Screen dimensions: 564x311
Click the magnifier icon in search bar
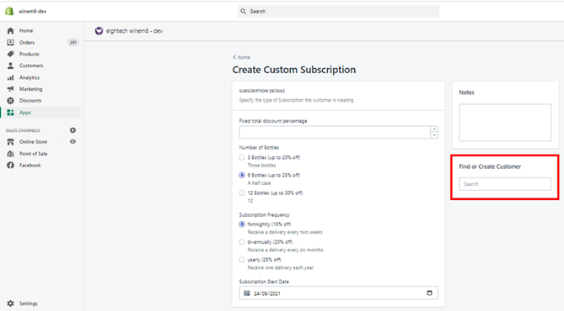[244, 12]
